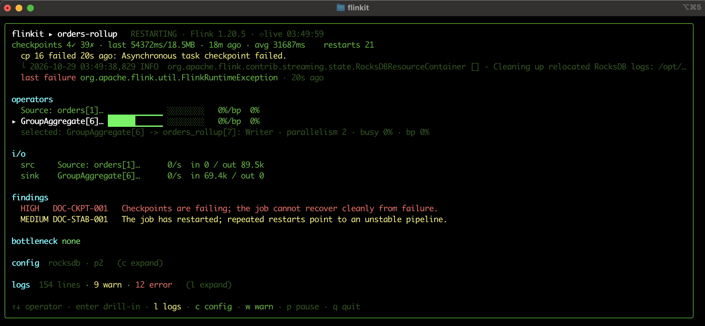
Task: Click the 'Flink 1.20.5' version text
Action: (218, 34)
